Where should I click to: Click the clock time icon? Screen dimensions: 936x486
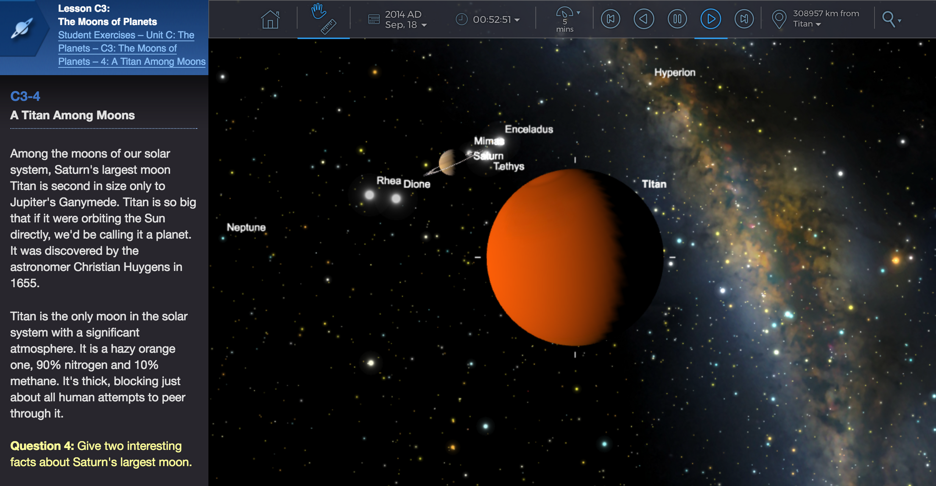click(x=461, y=19)
